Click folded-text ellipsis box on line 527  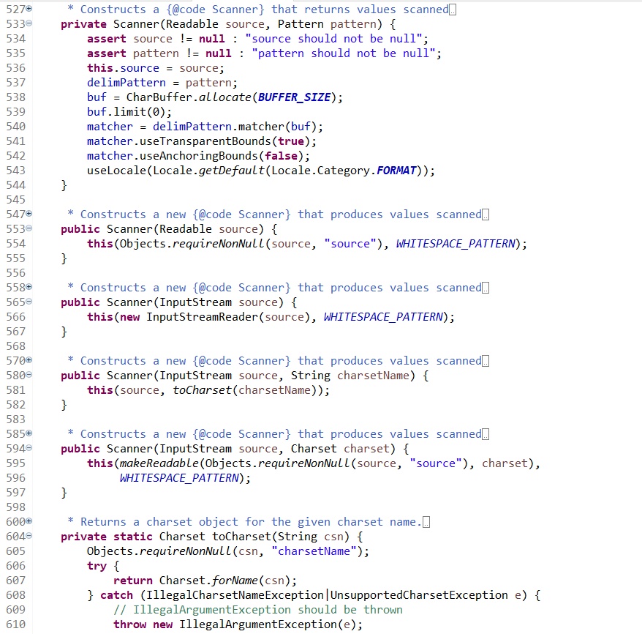453,10
